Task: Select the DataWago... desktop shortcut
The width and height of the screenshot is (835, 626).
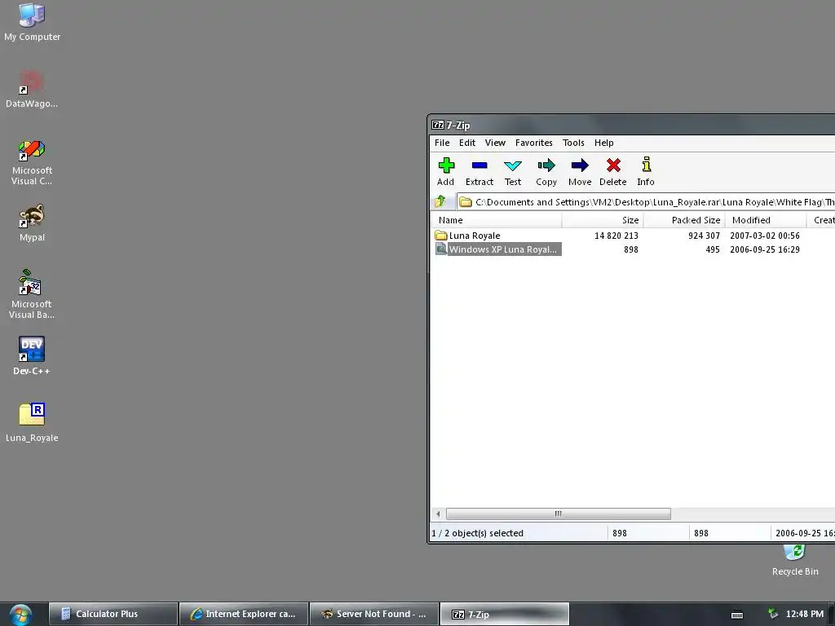Action: tap(32, 90)
